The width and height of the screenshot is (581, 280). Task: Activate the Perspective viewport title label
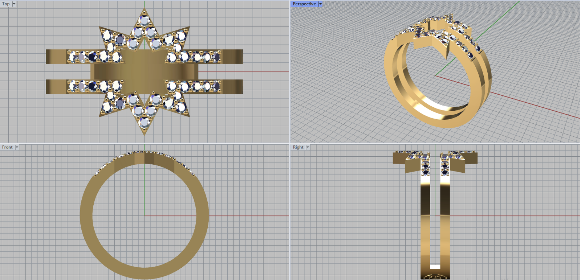click(x=304, y=4)
